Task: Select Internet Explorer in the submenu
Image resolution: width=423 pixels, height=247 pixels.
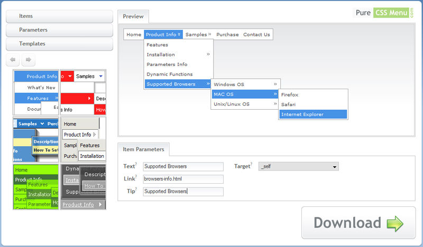Action: click(x=312, y=115)
